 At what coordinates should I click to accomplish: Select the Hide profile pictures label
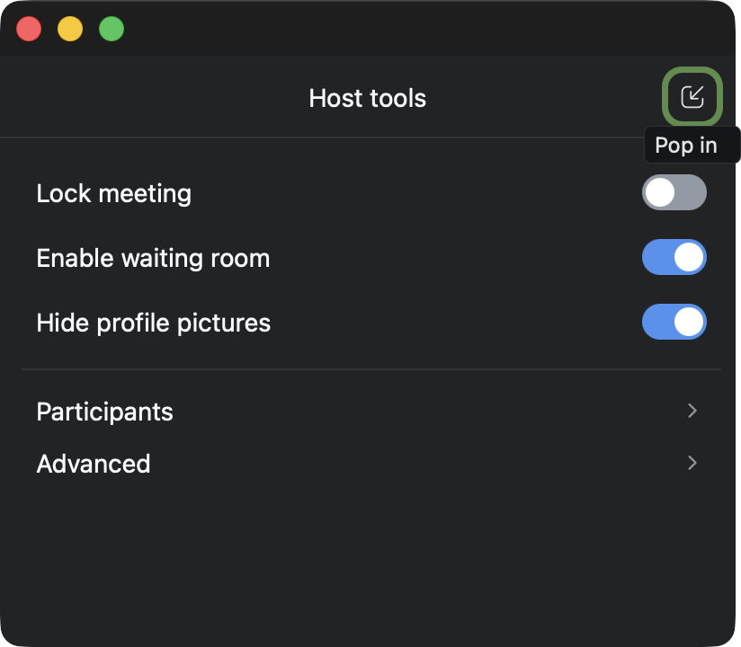click(x=153, y=323)
